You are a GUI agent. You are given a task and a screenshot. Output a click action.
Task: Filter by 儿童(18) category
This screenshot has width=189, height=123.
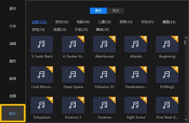click(105, 22)
